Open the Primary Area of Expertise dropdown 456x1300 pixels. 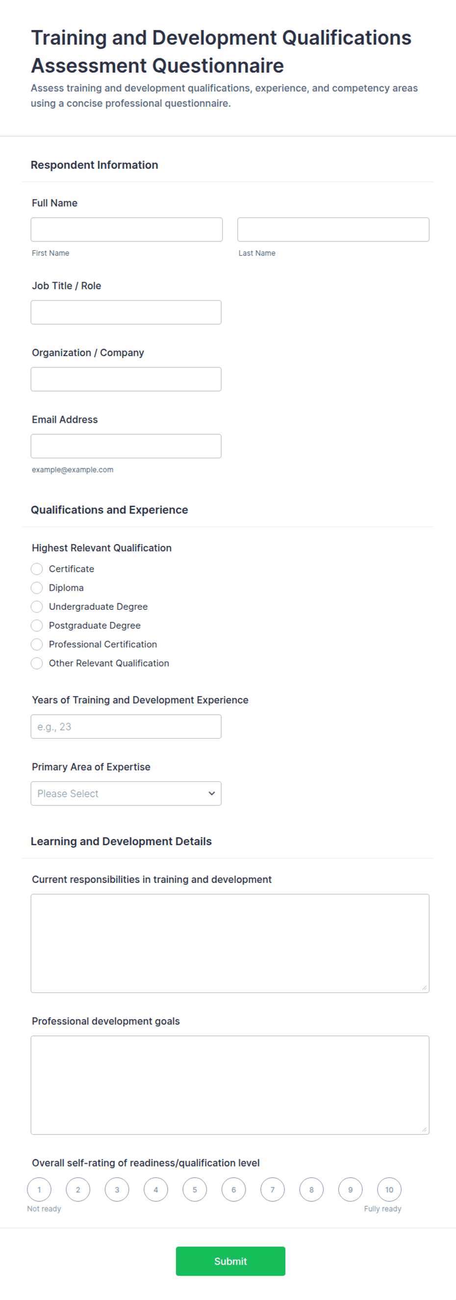(126, 793)
